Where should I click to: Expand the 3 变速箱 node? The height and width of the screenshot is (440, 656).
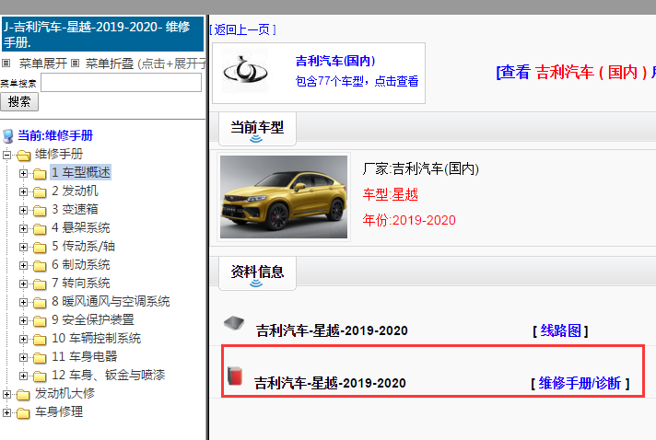point(23,210)
